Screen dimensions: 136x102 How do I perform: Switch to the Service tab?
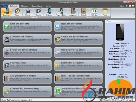[x=49, y=6]
